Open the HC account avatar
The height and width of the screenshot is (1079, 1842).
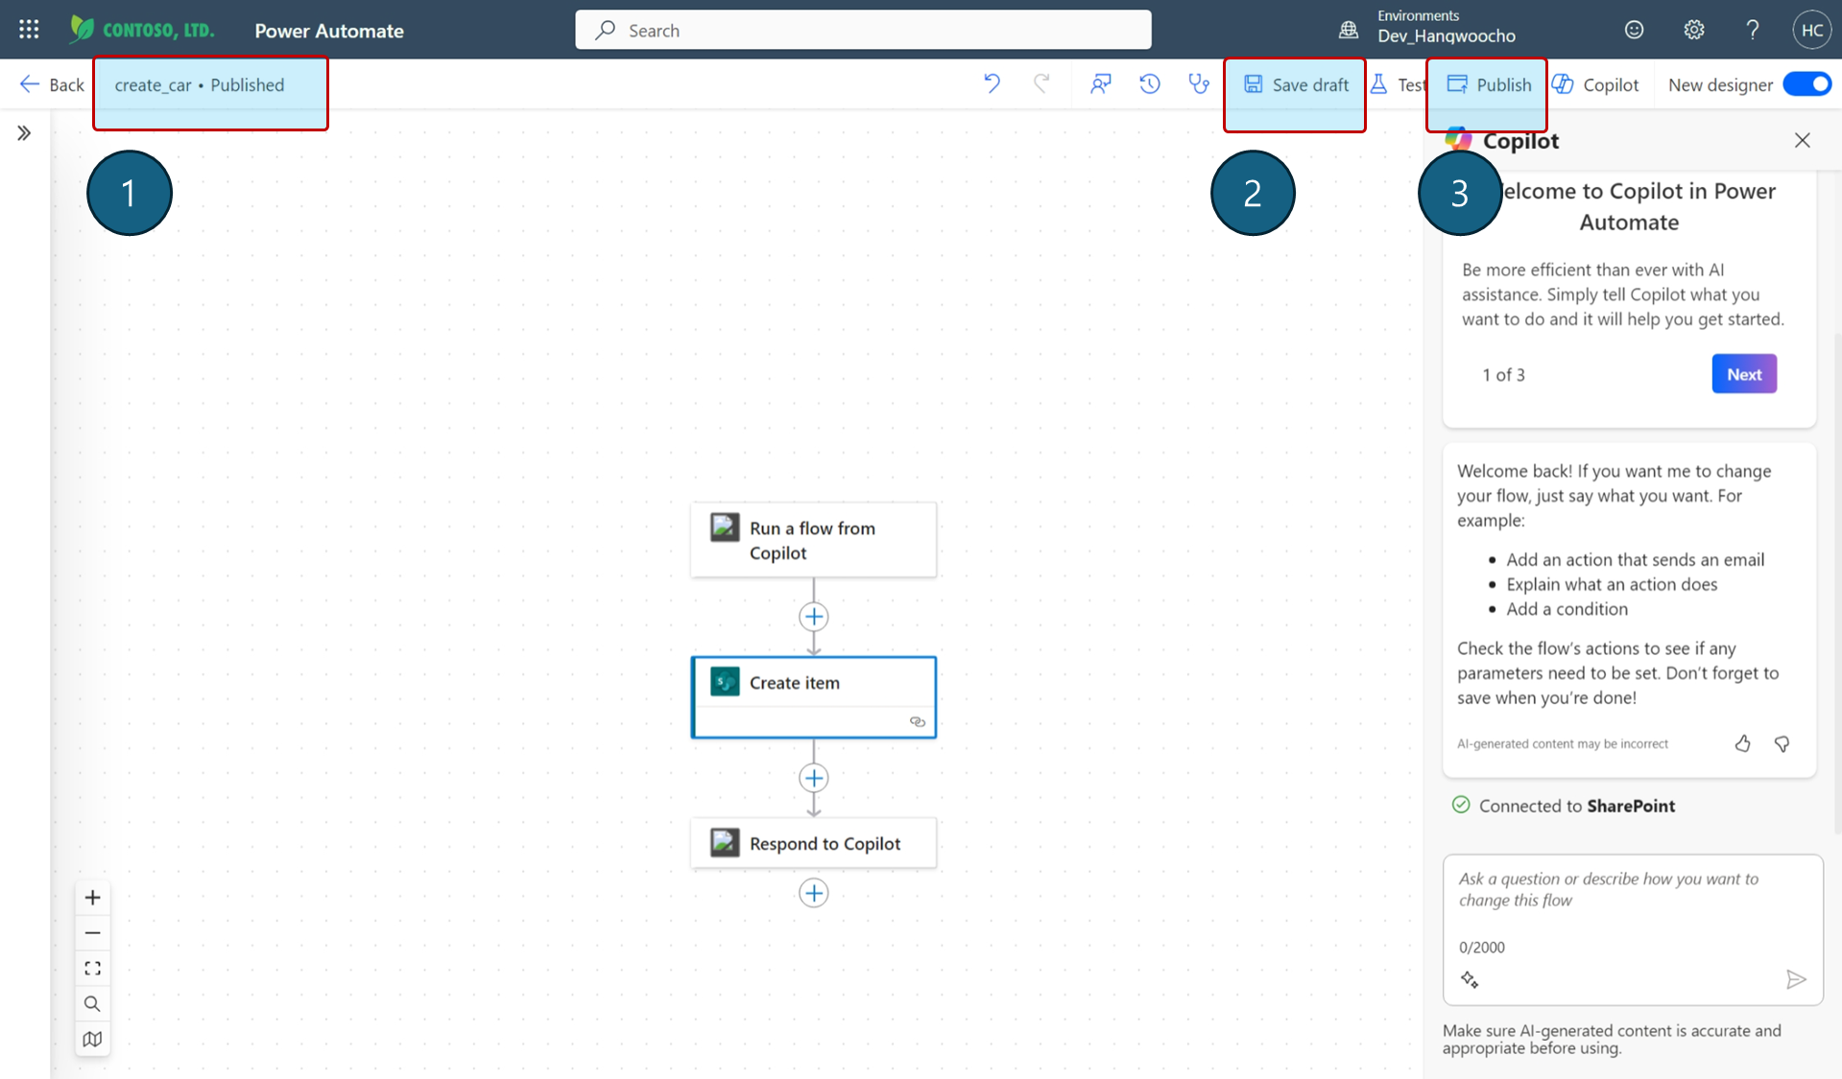click(1812, 30)
